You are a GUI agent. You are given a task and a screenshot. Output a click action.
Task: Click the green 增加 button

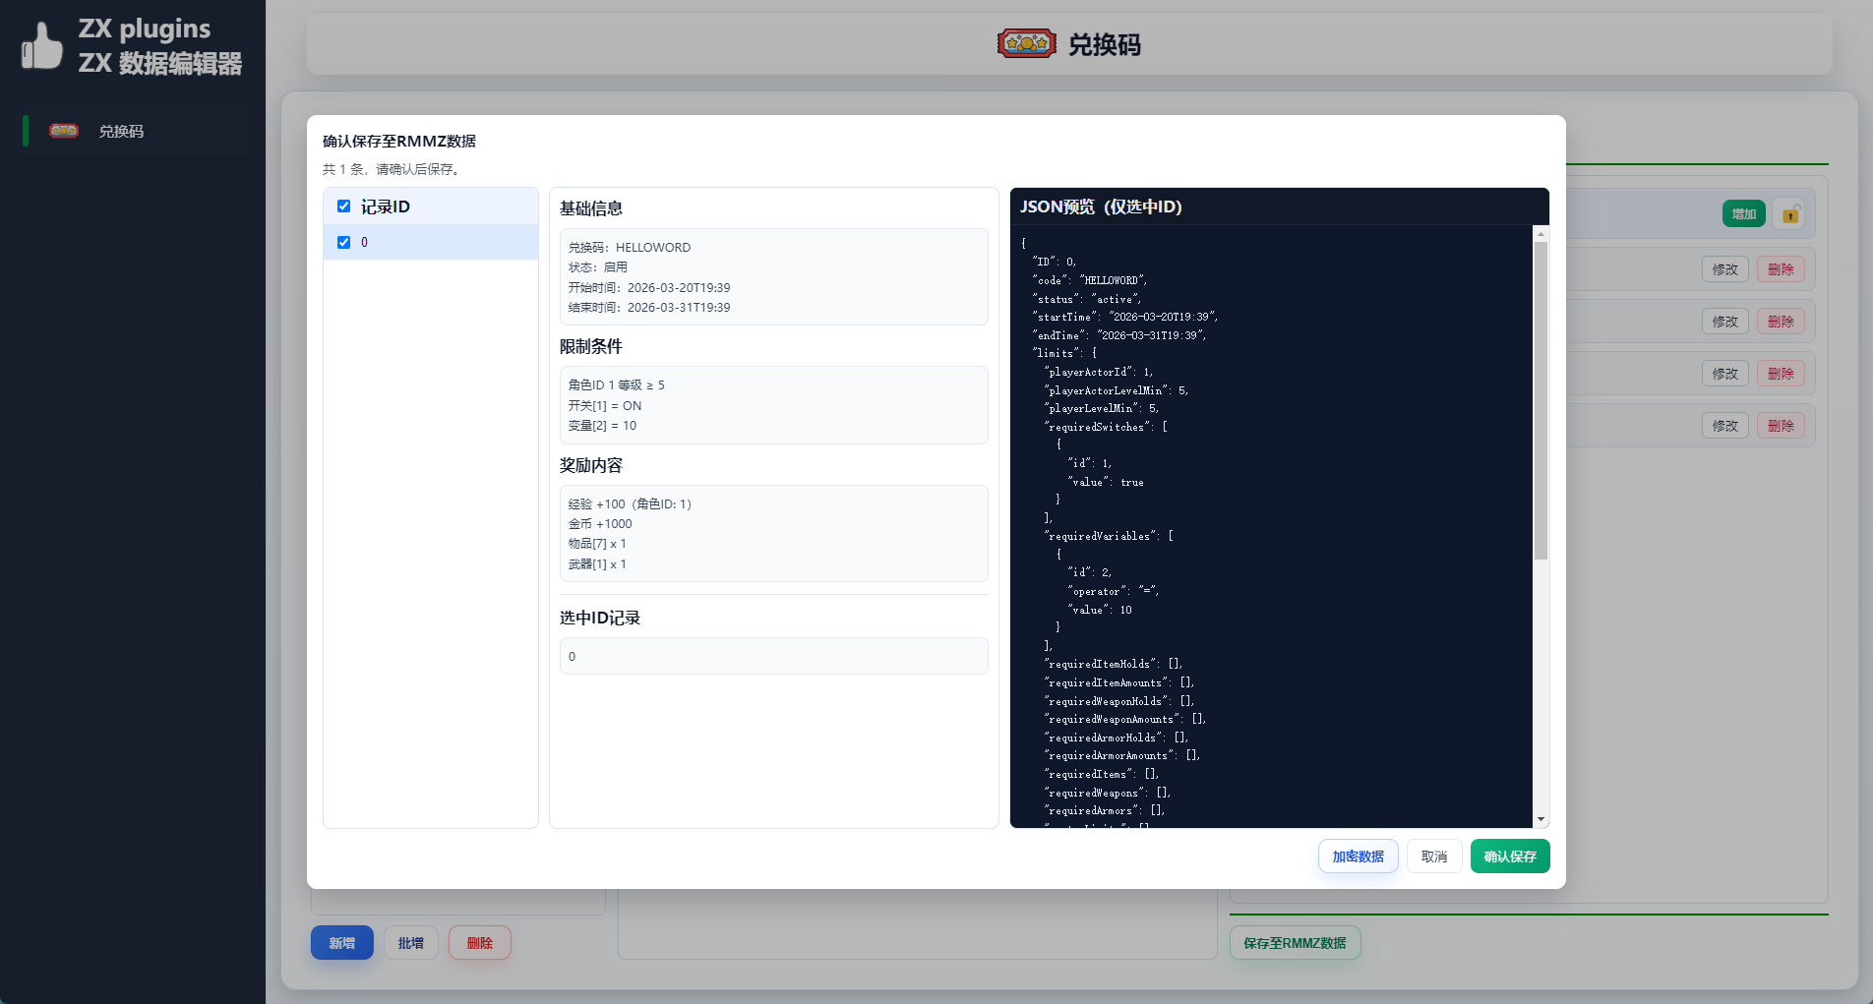1744,213
